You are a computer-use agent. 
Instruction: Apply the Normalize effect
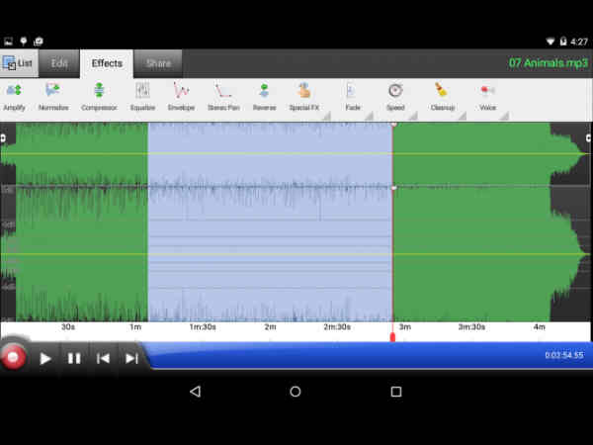point(53,97)
